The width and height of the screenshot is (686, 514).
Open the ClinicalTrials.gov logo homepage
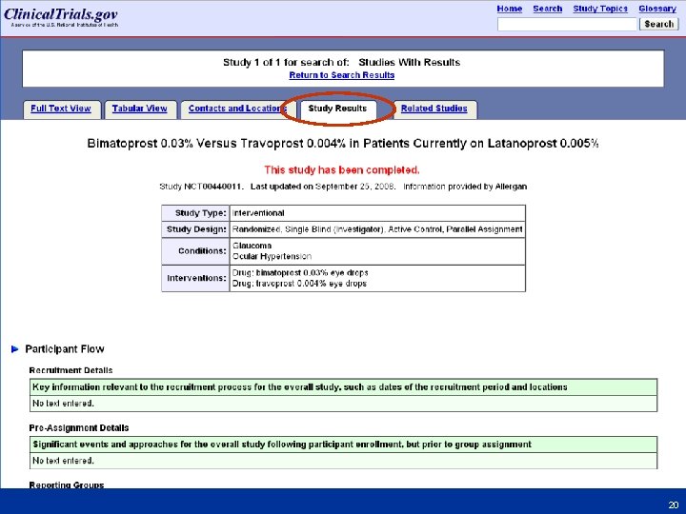click(61, 16)
